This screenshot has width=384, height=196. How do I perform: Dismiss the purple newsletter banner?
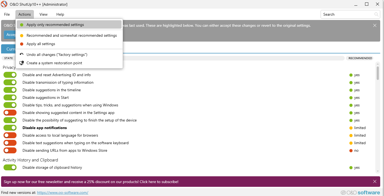pos(375,182)
